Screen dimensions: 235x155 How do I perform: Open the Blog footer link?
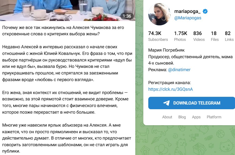(x=182, y=117)
